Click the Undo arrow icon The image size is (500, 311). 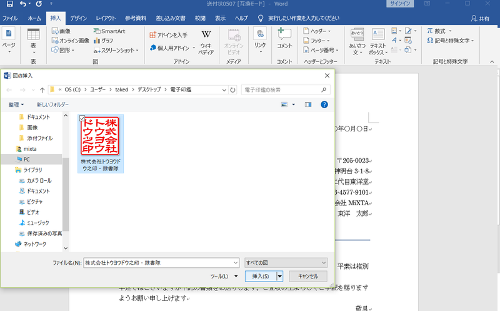[x=23, y=4]
